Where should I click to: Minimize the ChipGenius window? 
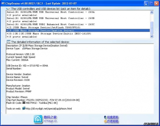tap(146, 3)
